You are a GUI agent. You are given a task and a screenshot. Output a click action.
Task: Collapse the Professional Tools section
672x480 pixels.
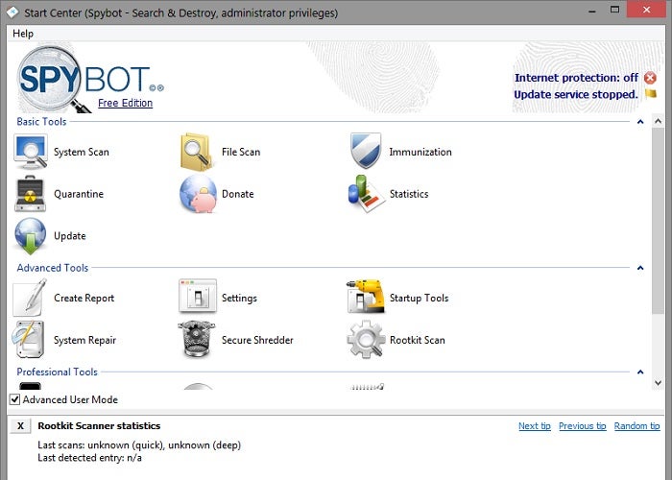pyautogui.click(x=640, y=372)
